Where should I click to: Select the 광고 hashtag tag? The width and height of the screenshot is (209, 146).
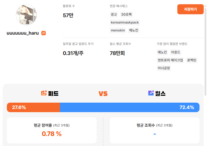click(114, 15)
